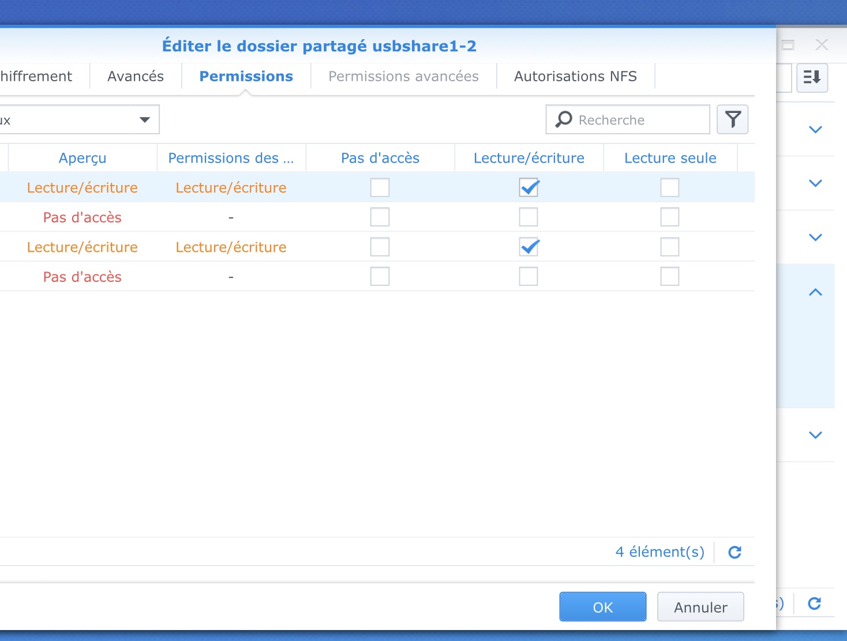This screenshot has width=847, height=641.
Task: Confirm changes with the OK button
Action: [x=602, y=607]
